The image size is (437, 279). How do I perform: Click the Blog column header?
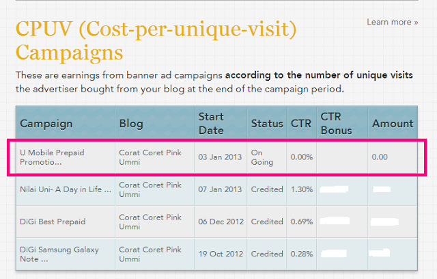[x=131, y=124]
